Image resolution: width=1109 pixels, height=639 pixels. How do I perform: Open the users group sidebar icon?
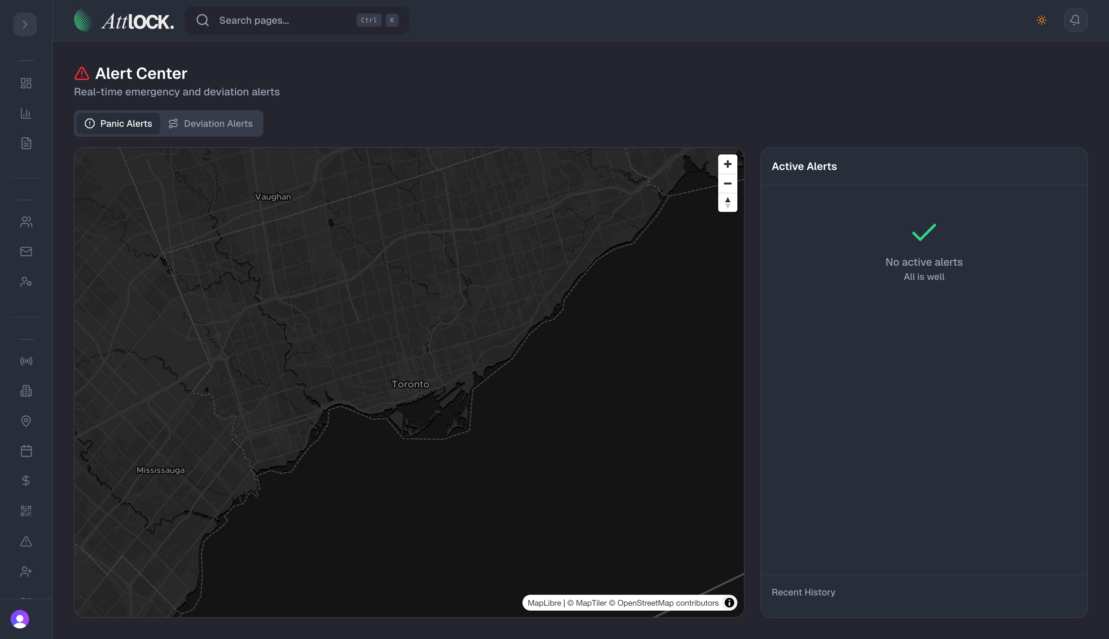point(26,221)
